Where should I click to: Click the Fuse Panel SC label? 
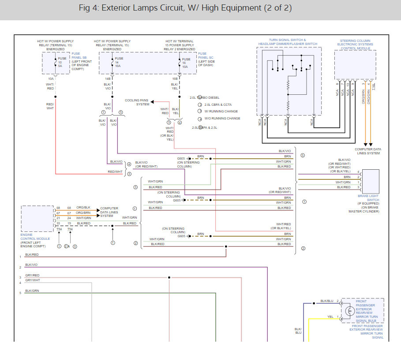(x=206, y=61)
